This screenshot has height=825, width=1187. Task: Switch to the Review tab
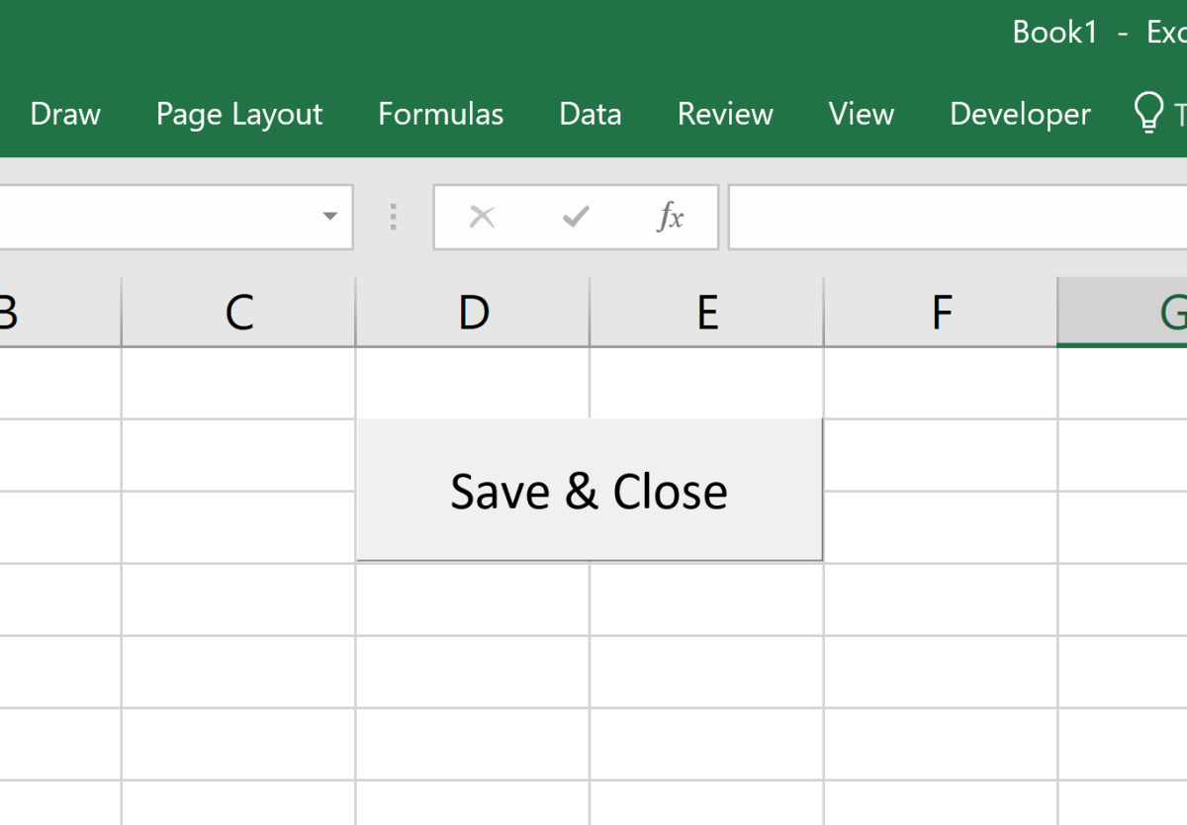point(724,114)
